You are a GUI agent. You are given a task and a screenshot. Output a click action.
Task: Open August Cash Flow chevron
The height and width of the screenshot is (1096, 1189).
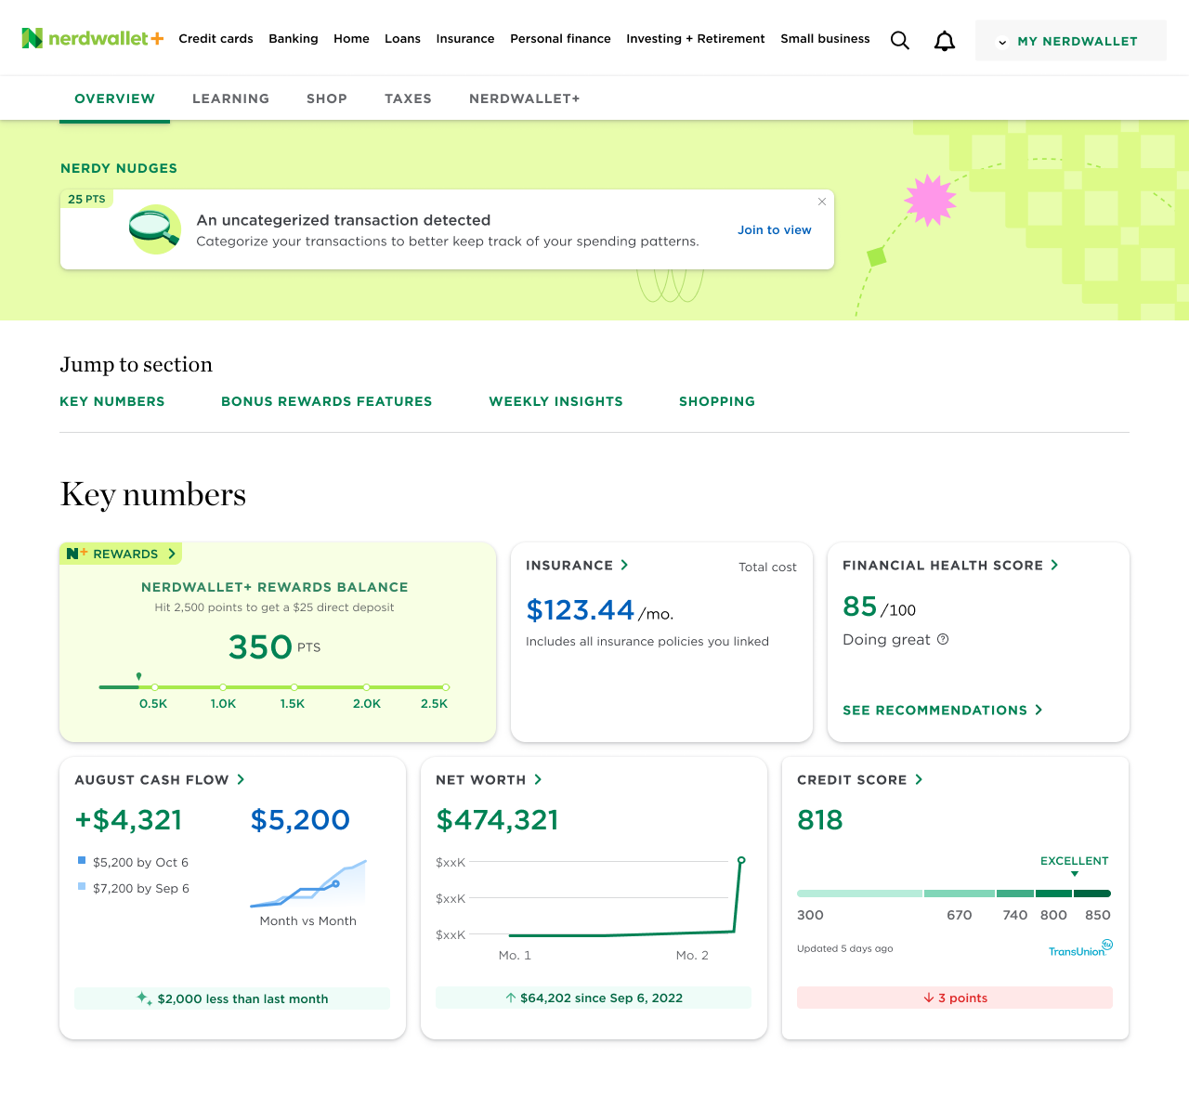click(x=241, y=779)
